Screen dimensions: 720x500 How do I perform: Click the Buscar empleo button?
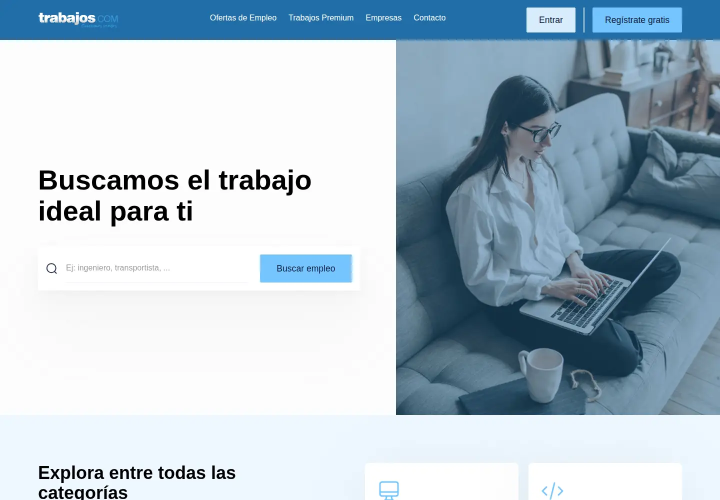306,268
